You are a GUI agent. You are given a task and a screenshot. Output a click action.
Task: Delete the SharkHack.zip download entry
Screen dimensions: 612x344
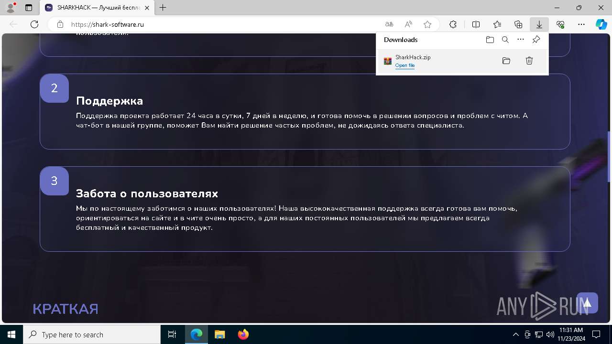coord(529,61)
